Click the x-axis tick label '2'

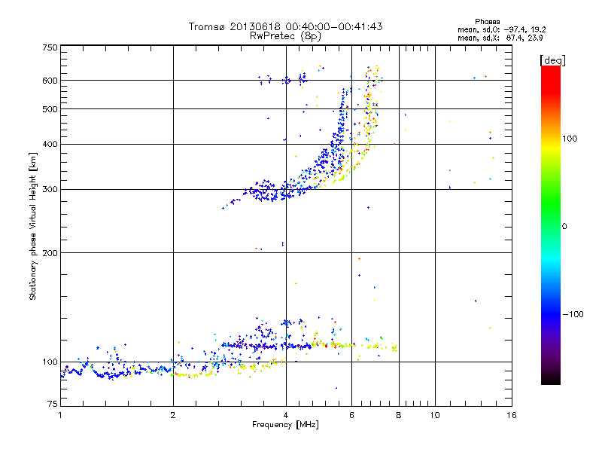coord(173,415)
